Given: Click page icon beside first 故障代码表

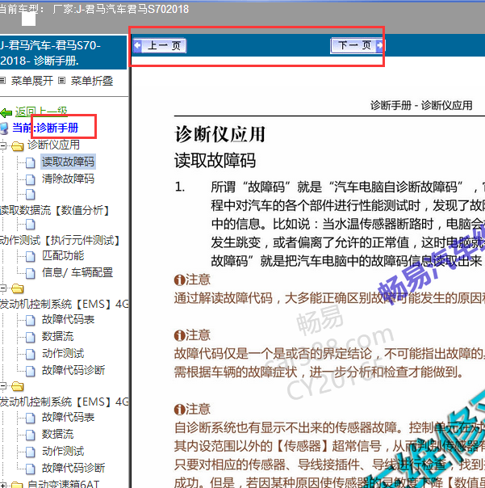Looking at the screenshot, I should (x=30, y=320).
